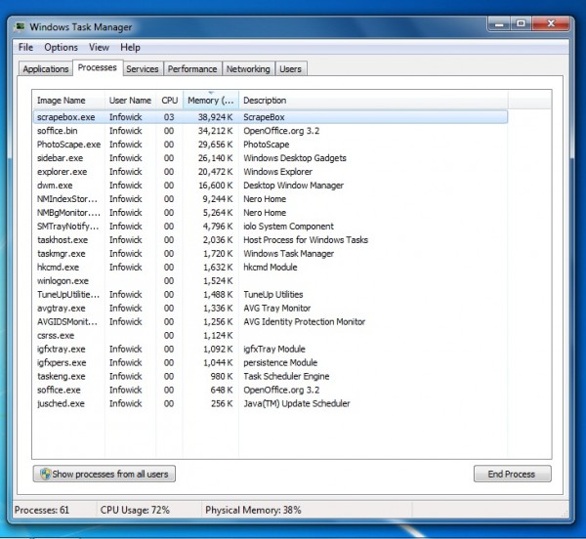Select the igfxpers.exe process

click(x=271, y=362)
